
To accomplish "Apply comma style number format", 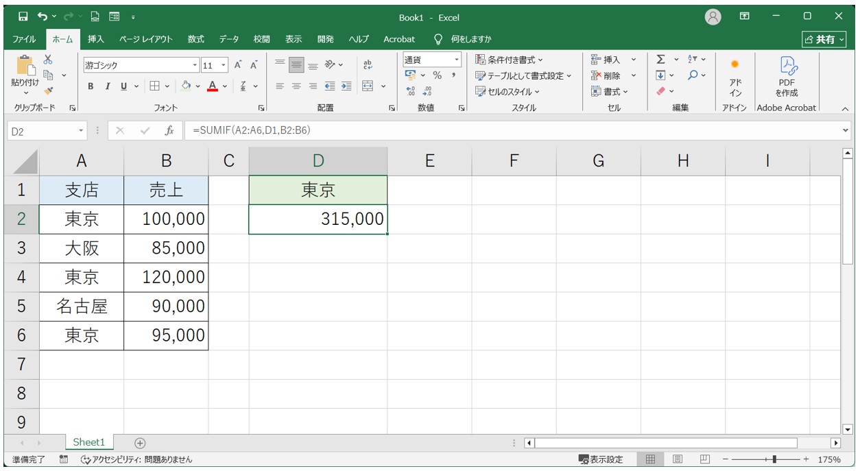I will tap(453, 75).
